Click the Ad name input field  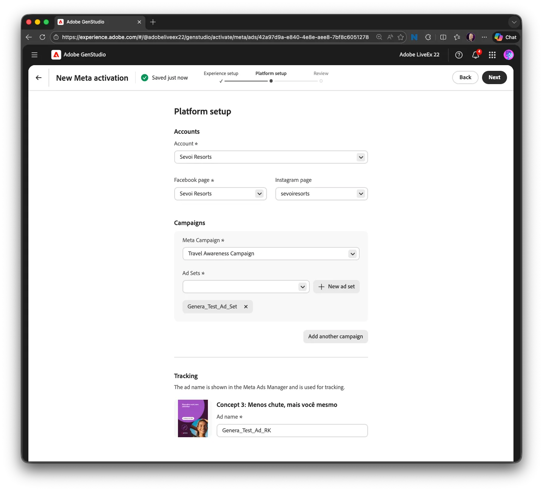pos(292,431)
